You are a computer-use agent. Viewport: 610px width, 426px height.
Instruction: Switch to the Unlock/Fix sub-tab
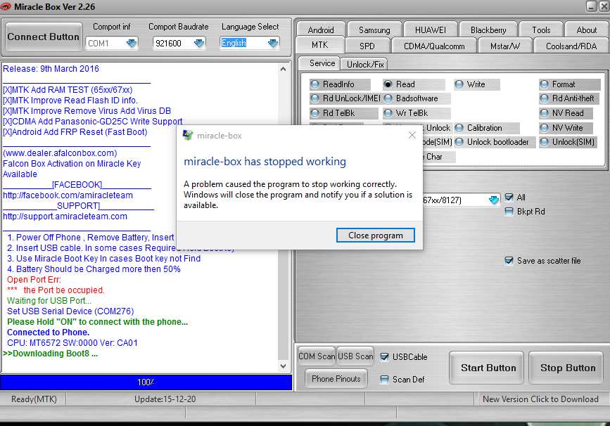click(365, 64)
